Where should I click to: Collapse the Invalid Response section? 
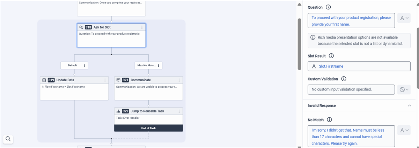(409, 105)
